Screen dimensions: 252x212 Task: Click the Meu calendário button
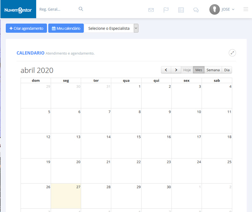tap(66, 28)
